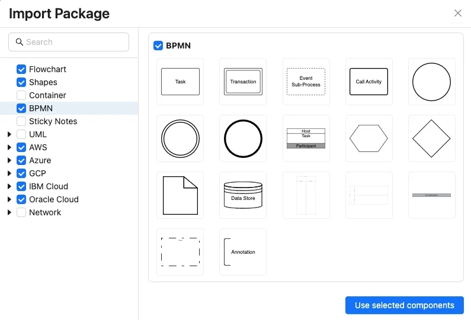
Task: Select the folded-corner document data object
Action: tap(180, 195)
